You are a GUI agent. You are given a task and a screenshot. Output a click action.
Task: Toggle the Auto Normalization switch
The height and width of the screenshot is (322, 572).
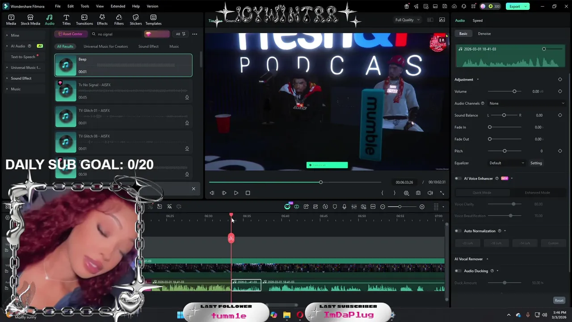pos(458,231)
